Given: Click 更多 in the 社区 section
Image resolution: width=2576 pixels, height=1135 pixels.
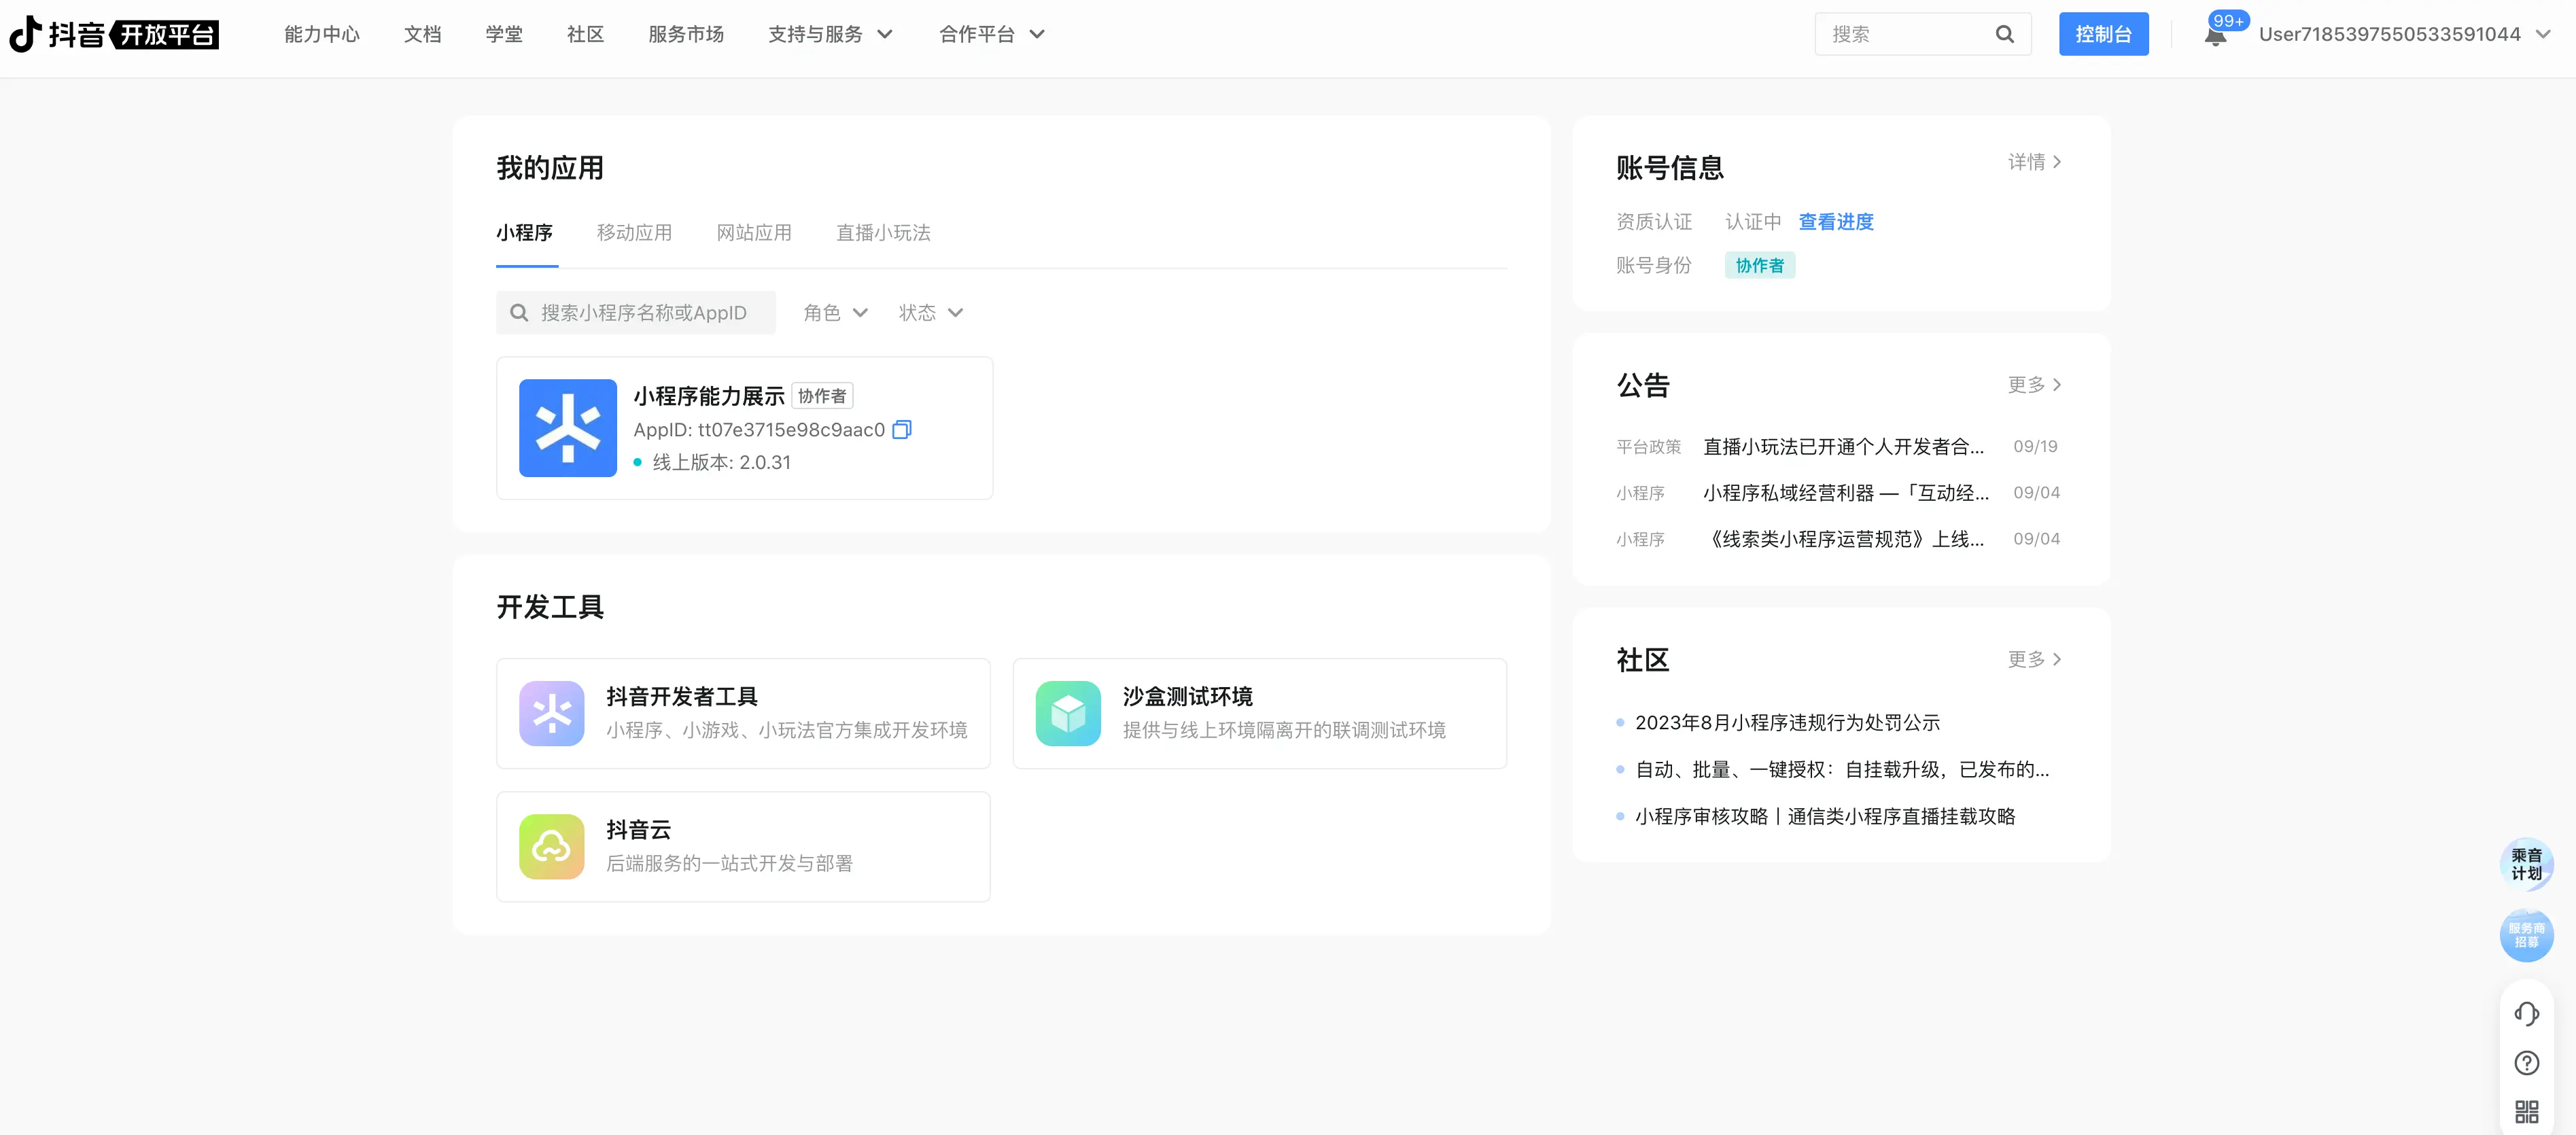Looking at the screenshot, I should point(2034,659).
